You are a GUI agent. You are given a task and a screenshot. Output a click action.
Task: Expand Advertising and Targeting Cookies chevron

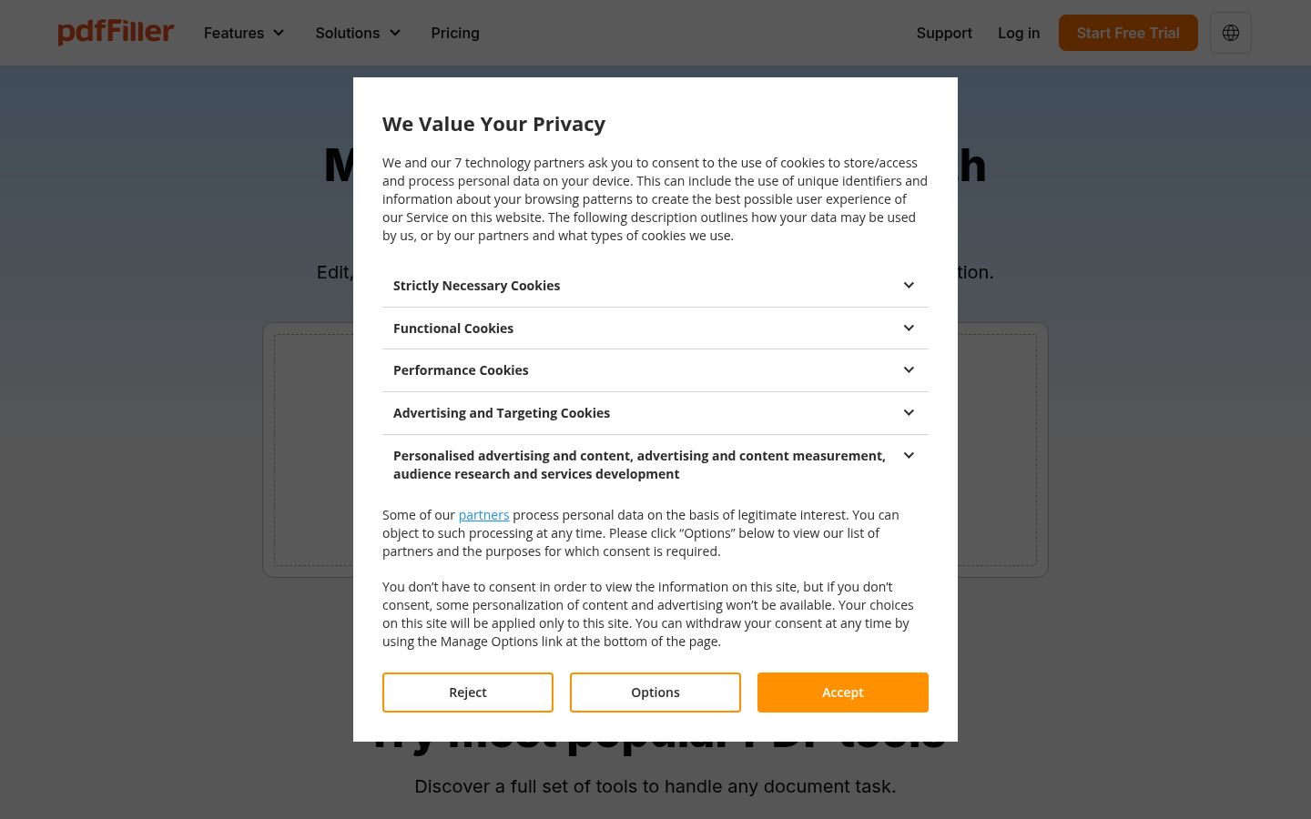pyautogui.click(x=909, y=413)
